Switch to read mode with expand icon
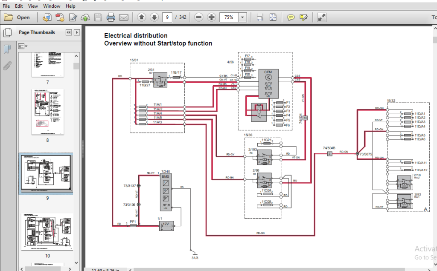This screenshot has width=437, height=271. click(322, 17)
